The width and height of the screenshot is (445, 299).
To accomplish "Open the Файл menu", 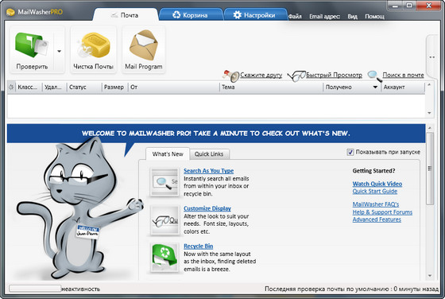I will click(295, 17).
